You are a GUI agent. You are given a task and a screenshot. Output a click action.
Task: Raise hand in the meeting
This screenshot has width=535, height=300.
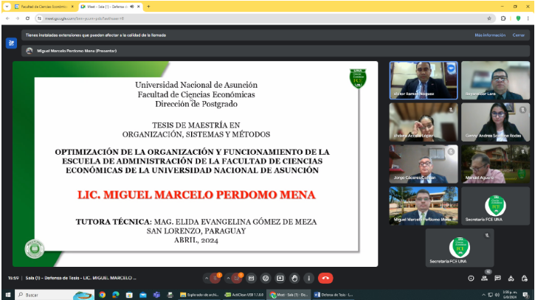pyautogui.click(x=294, y=278)
